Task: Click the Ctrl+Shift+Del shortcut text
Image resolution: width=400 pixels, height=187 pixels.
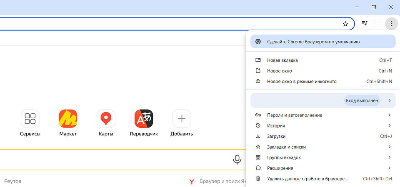Action: (377, 179)
